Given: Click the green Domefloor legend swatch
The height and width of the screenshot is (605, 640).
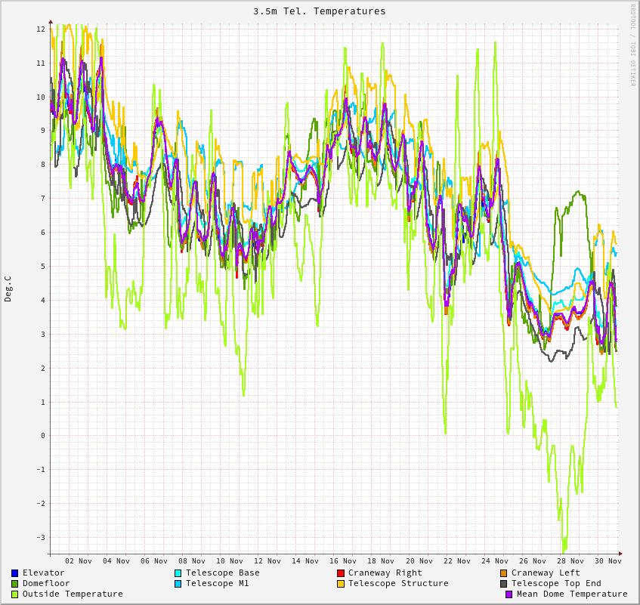Looking at the screenshot, I should (x=14, y=584).
